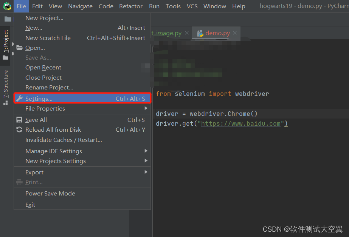Open the Code menu
349x237 pixels.
click(106, 6)
